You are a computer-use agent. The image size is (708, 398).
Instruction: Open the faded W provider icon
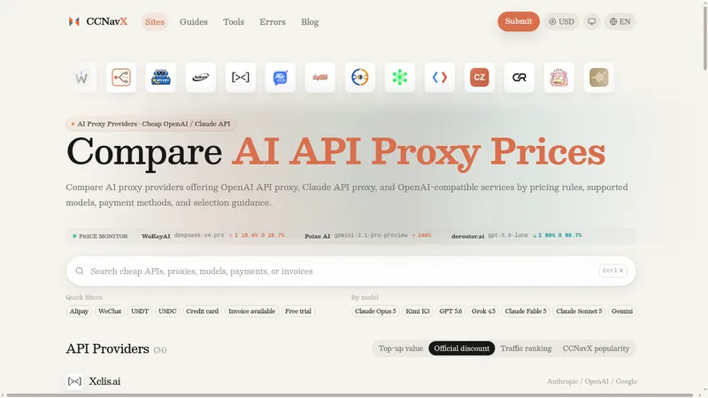[81, 78]
